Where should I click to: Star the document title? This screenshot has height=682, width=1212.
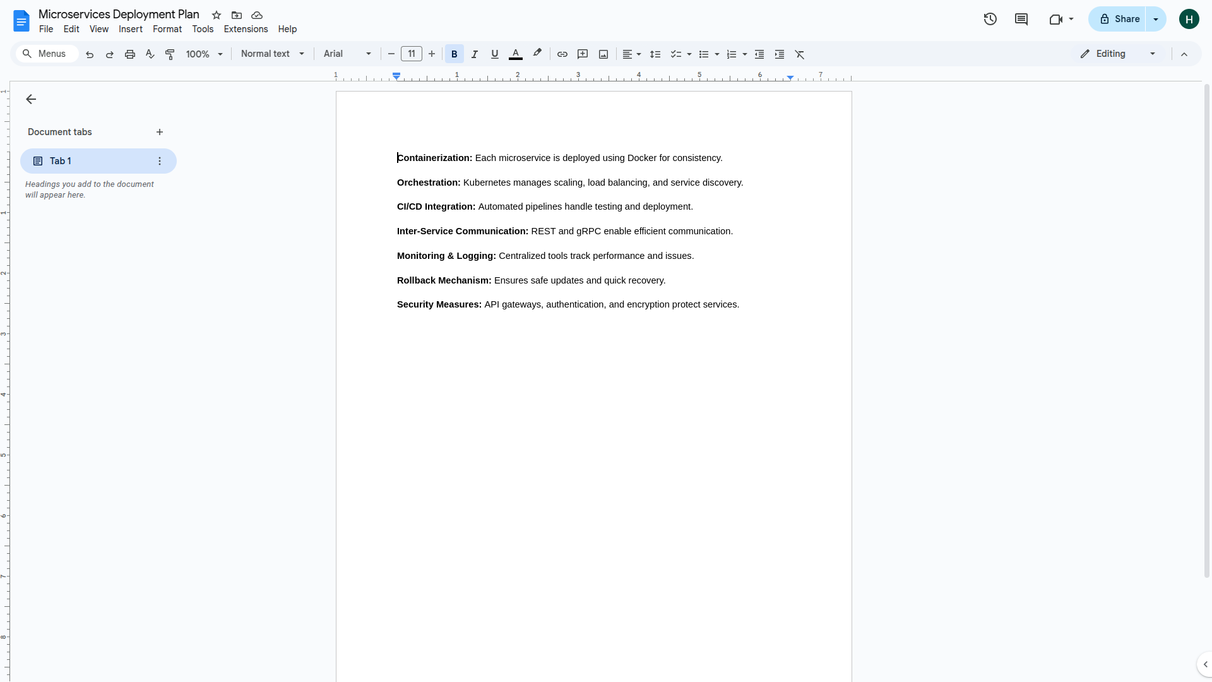(217, 15)
